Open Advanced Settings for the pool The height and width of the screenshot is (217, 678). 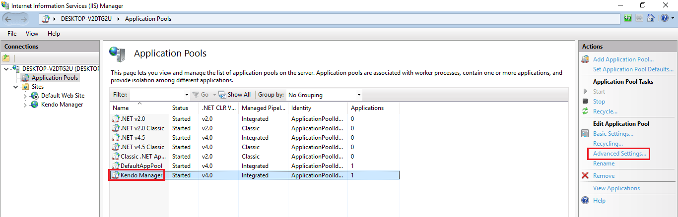(619, 154)
